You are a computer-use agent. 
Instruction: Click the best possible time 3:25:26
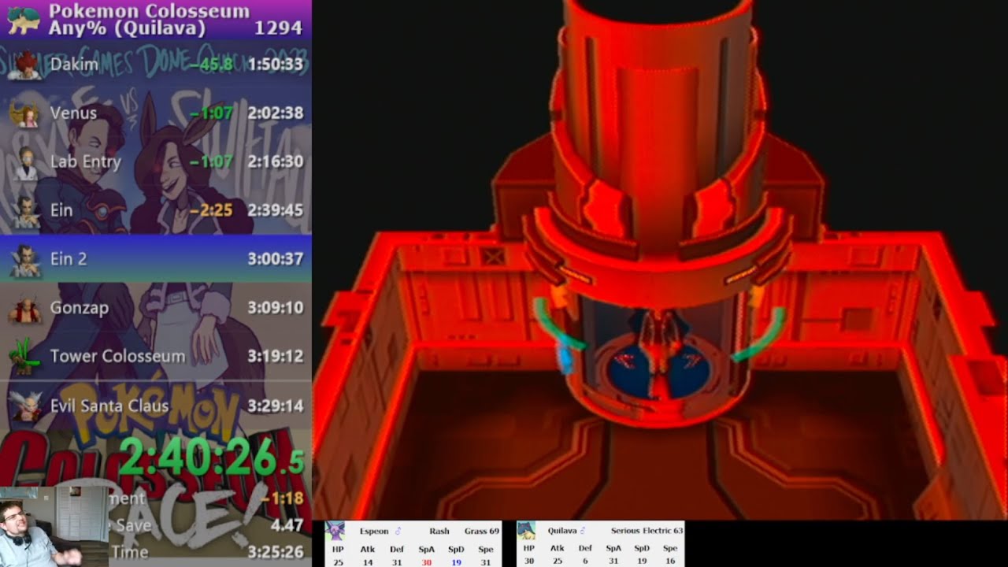click(x=275, y=552)
